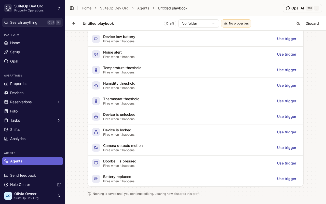The width and height of the screenshot is (326, 204).
Task: Click the Device is unlocked padlock icon
Action: (x=96, y=117)
